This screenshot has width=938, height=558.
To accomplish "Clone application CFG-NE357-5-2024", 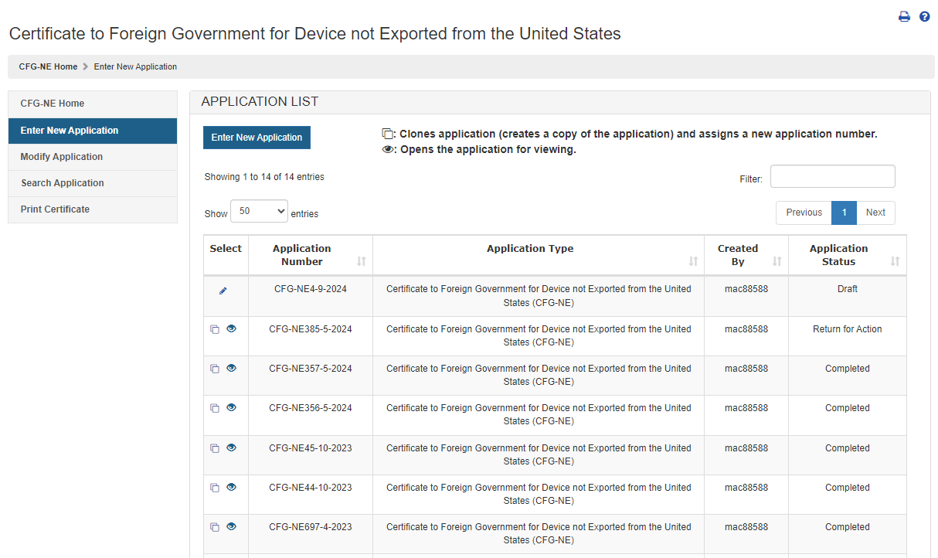I will 215,369.
